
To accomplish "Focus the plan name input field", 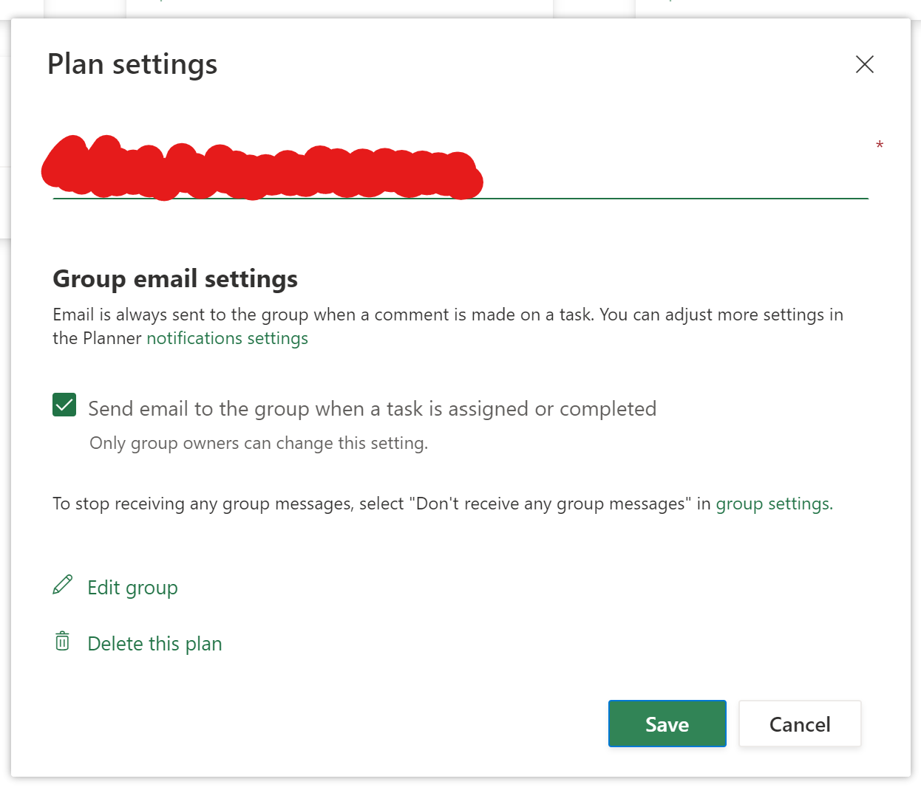I will (x=460, y=170).
